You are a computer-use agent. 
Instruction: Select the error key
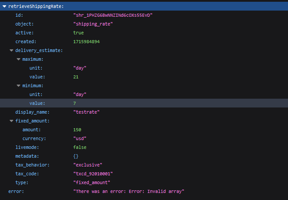[x=16, y=191]
